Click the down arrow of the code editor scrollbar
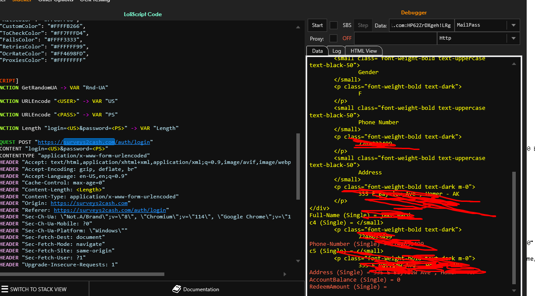535x296 pixels. (299, 261)
